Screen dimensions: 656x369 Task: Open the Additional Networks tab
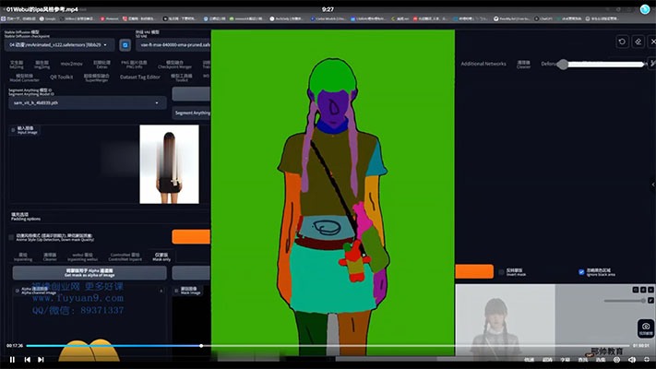[x=483, y=64]
